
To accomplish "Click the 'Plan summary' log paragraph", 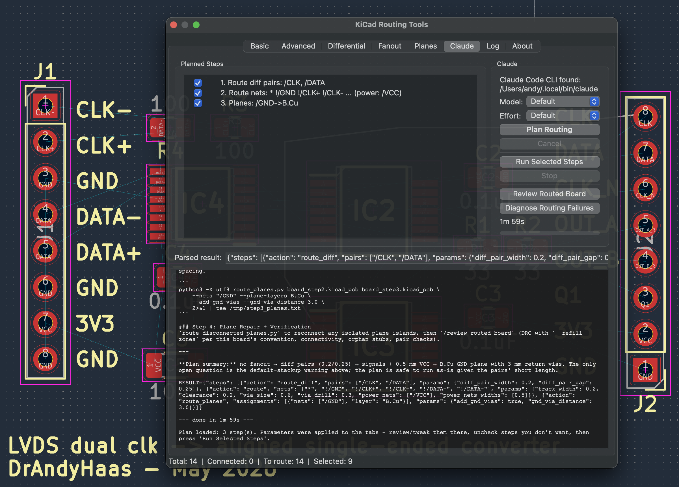I will [x=387, y=367].
